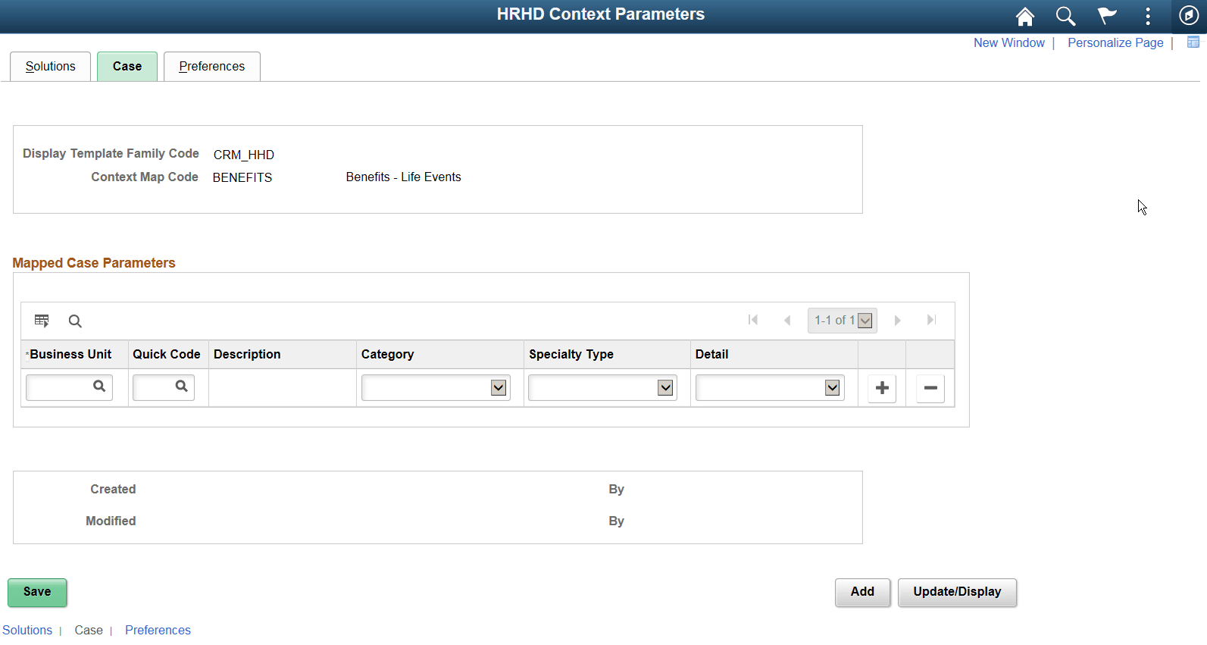Click the bottom Case label text

coord(89,631)
